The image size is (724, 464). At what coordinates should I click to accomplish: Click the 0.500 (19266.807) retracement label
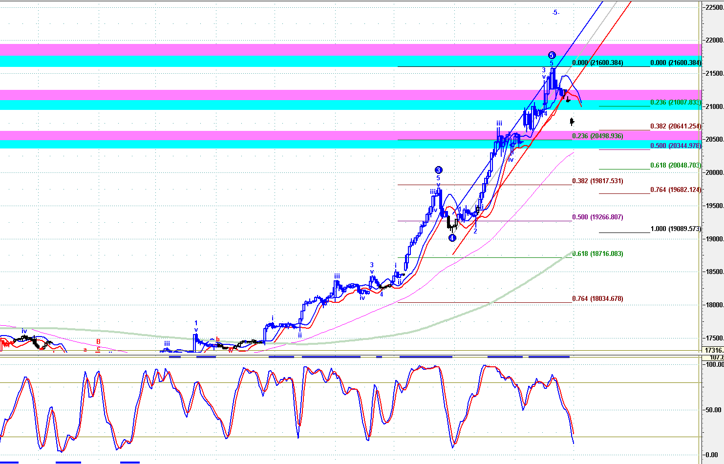tap(597, 217)
